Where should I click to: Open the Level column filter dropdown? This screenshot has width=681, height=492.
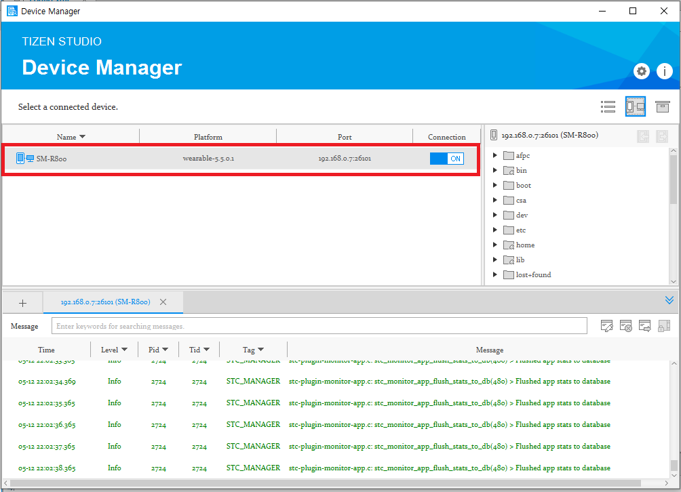point(125,350)
